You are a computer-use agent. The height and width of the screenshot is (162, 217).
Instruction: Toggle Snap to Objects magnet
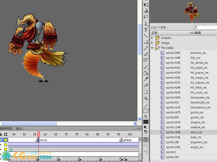tap(146, 139)
